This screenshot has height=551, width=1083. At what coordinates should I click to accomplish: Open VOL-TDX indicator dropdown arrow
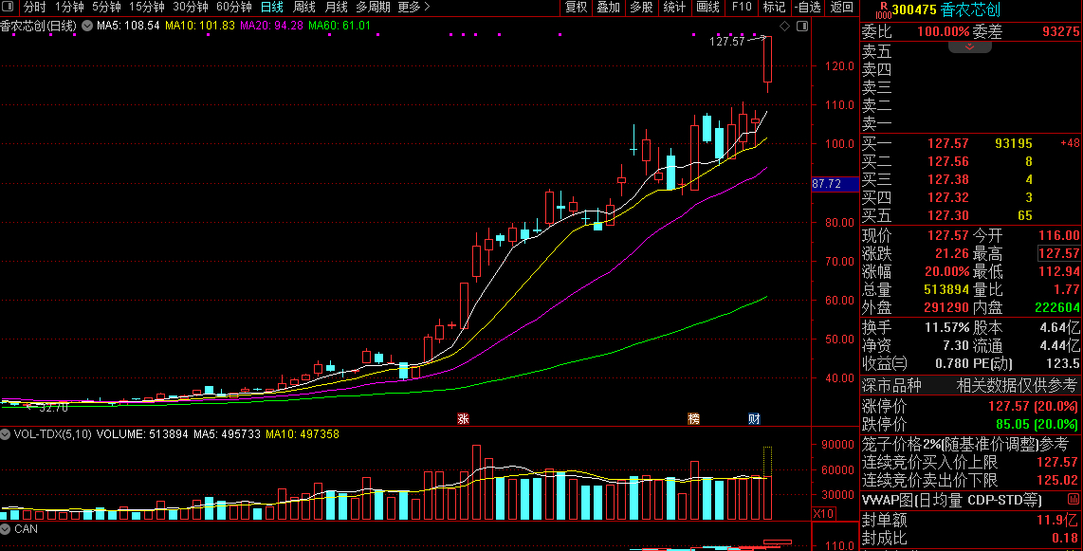pyautogui.click(x=6, y=434)
